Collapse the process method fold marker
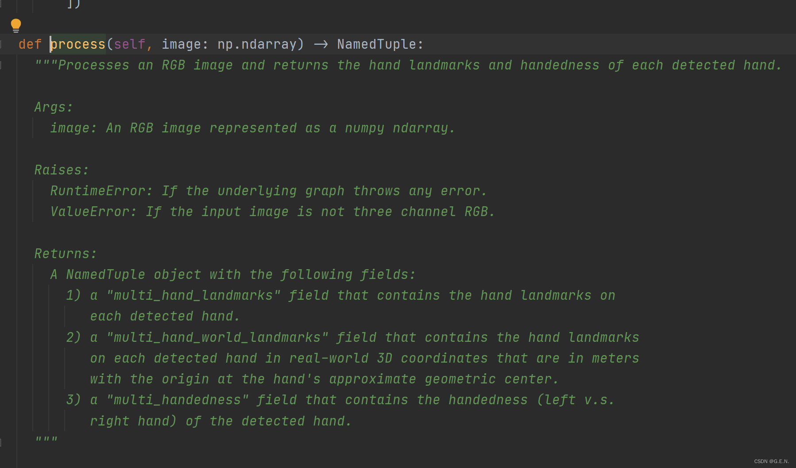 [x=1, y=44]
